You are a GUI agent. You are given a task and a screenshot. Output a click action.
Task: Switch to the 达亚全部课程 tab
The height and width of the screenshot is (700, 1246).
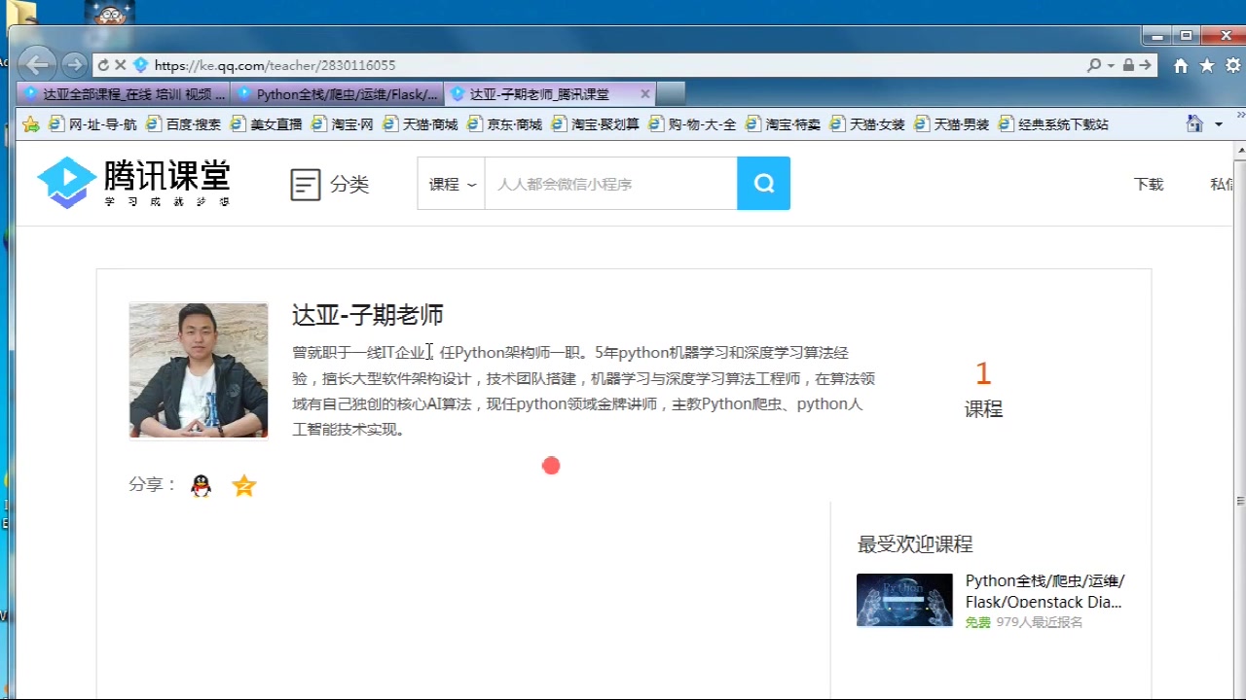[x=124, y=94]
